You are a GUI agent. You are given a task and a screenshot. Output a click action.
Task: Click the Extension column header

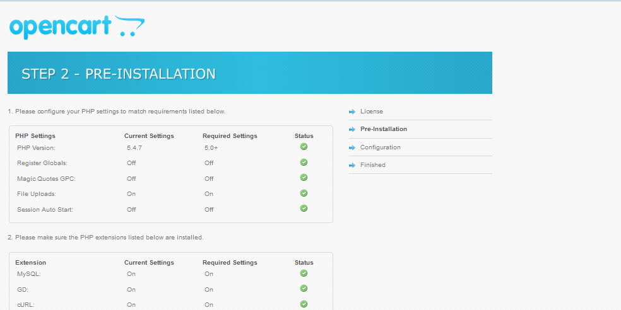30,263
